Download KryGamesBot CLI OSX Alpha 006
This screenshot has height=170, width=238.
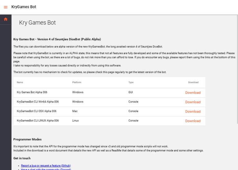pos(193,112)
